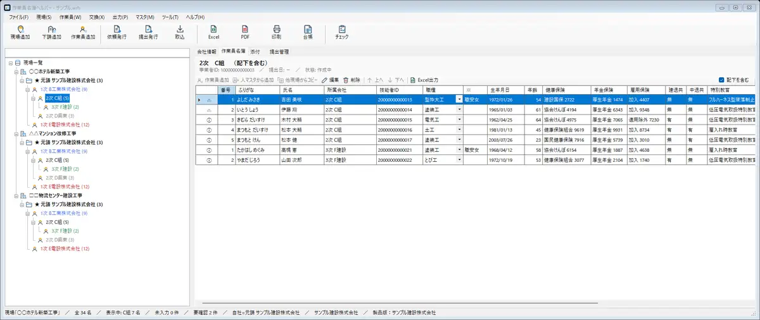Open 提出発行 from the toolbar
Viewport: 760px width, 320px height.
click(x=148, y=29)
